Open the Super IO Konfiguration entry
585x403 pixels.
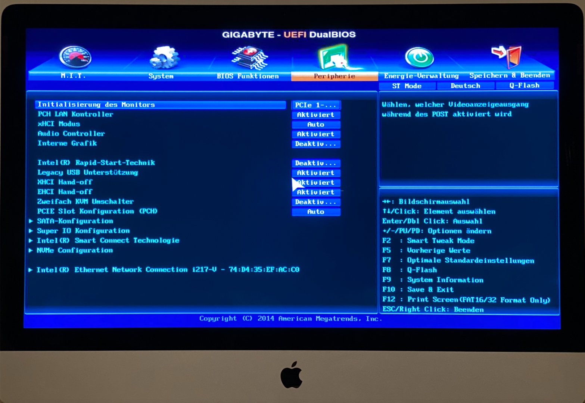83,231
